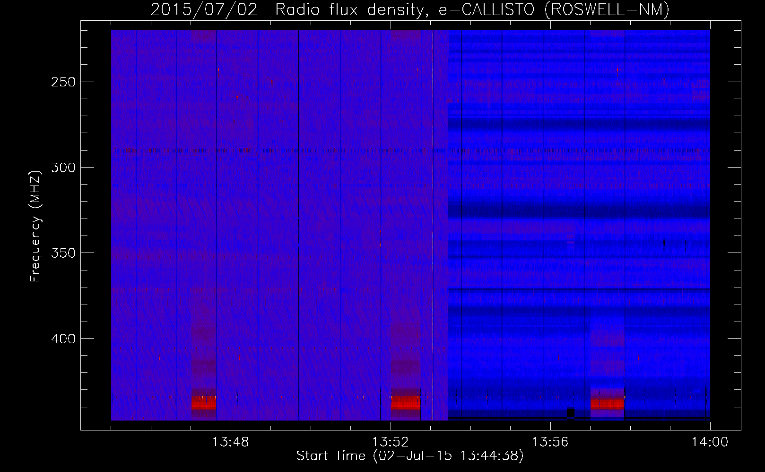The height and width of the screenshot is (472, 765).
Task: Click the "Start Time (02-Jul-15 13:44:38)" axis label
Action: 410,456
